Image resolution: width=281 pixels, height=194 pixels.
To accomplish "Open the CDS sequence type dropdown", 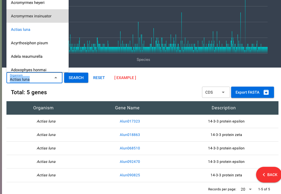I will coord(216,92).
